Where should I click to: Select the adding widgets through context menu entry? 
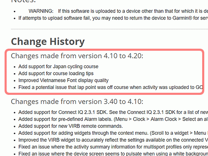point(113,133)
